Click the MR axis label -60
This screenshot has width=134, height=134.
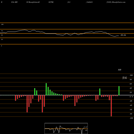click(x=131, y=110)
